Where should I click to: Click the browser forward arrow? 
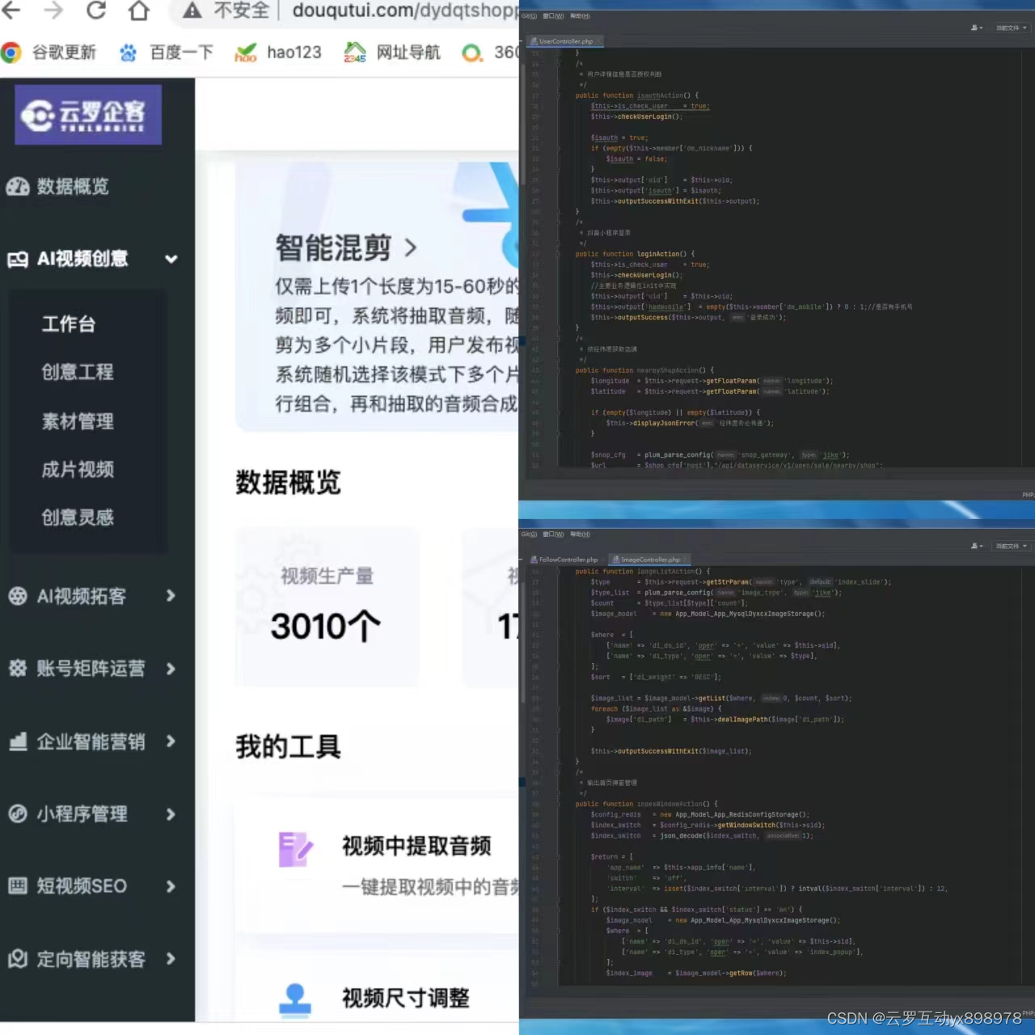pos(53,10)
